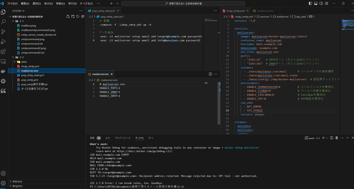
Task: Kill the terminal with trash icon
Action: [337, 138]
